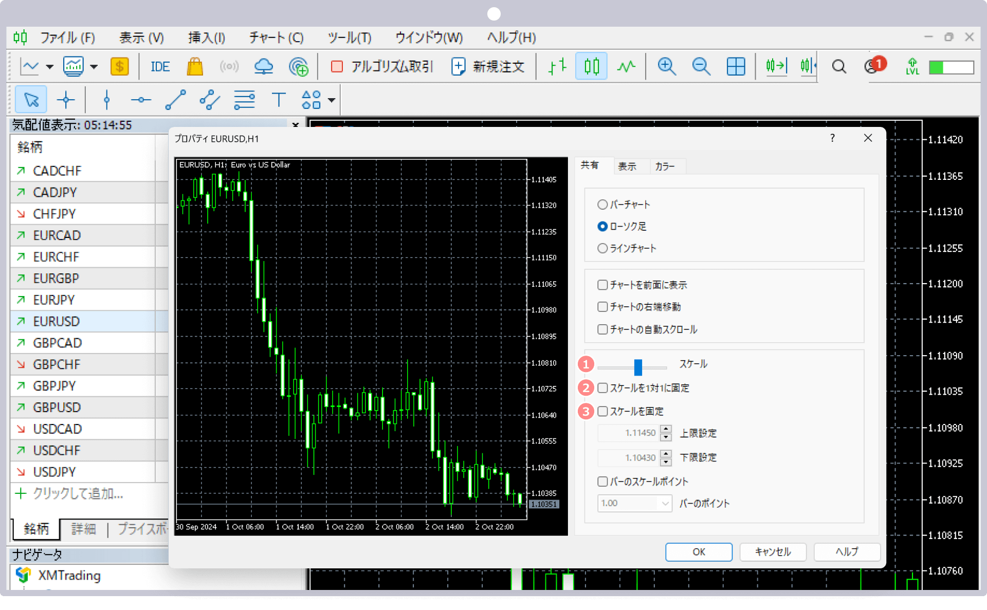Zoom in on the chart
The image size is (987, 610).
tap(667, 66)
